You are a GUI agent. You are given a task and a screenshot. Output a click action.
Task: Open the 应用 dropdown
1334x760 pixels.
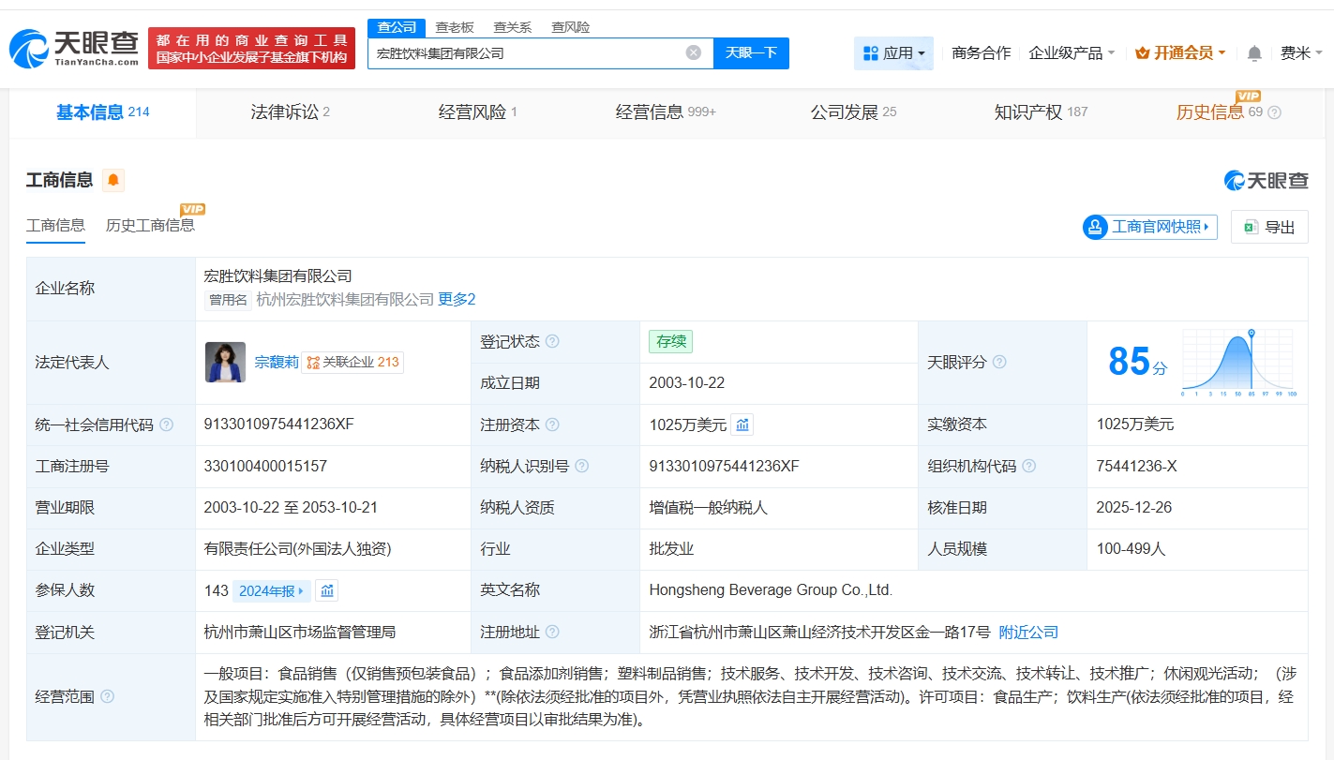pyautogui.click(x=892, y=53)
